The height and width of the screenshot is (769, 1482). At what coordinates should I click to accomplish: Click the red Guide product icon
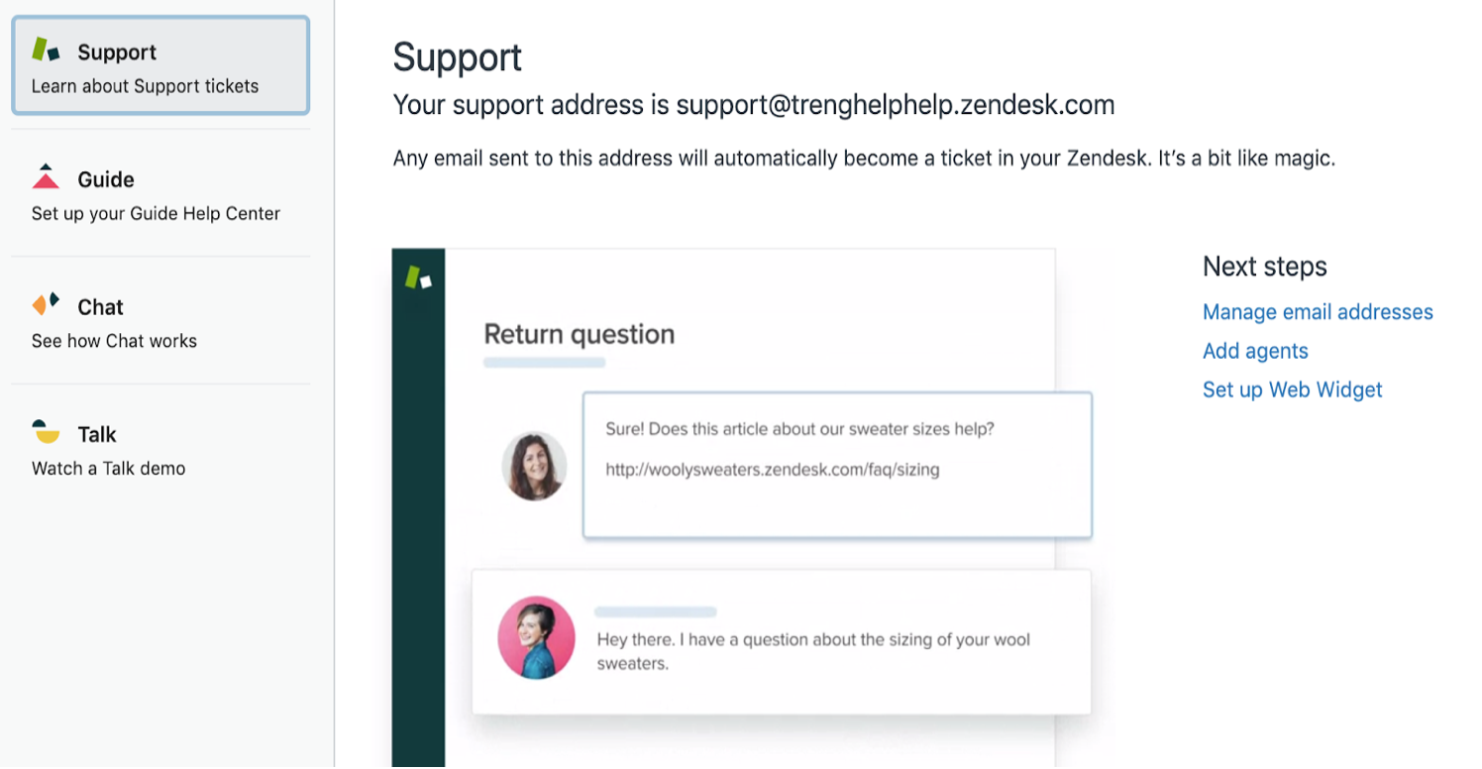click(46, 176)
